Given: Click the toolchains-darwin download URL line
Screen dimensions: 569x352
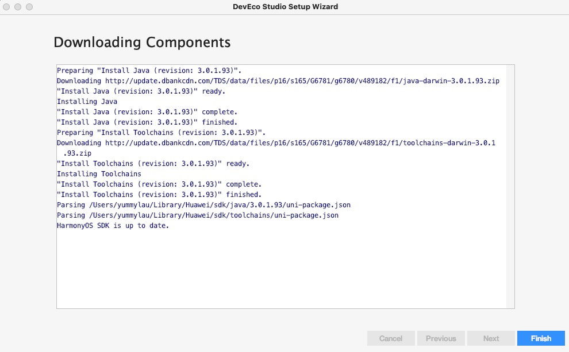Looking at the screenshot, I should (276, 143).
